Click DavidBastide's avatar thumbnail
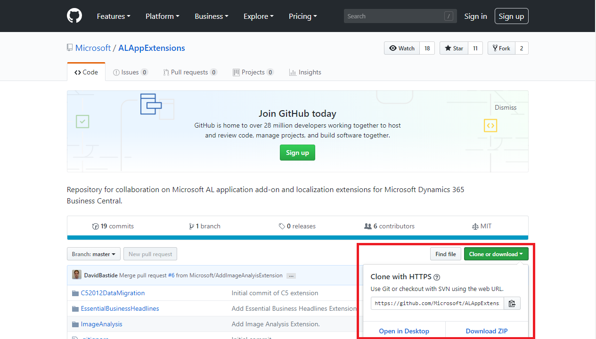 pyautogui.click(x=76, y=275)
